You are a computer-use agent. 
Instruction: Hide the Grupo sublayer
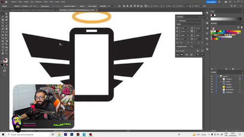pos(212,81)
